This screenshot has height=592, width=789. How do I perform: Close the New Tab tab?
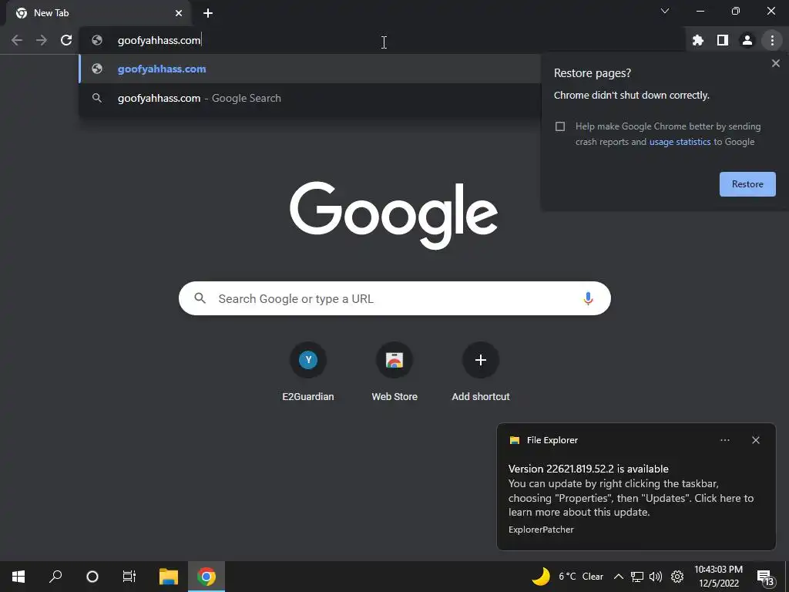(x=179, y=13)
